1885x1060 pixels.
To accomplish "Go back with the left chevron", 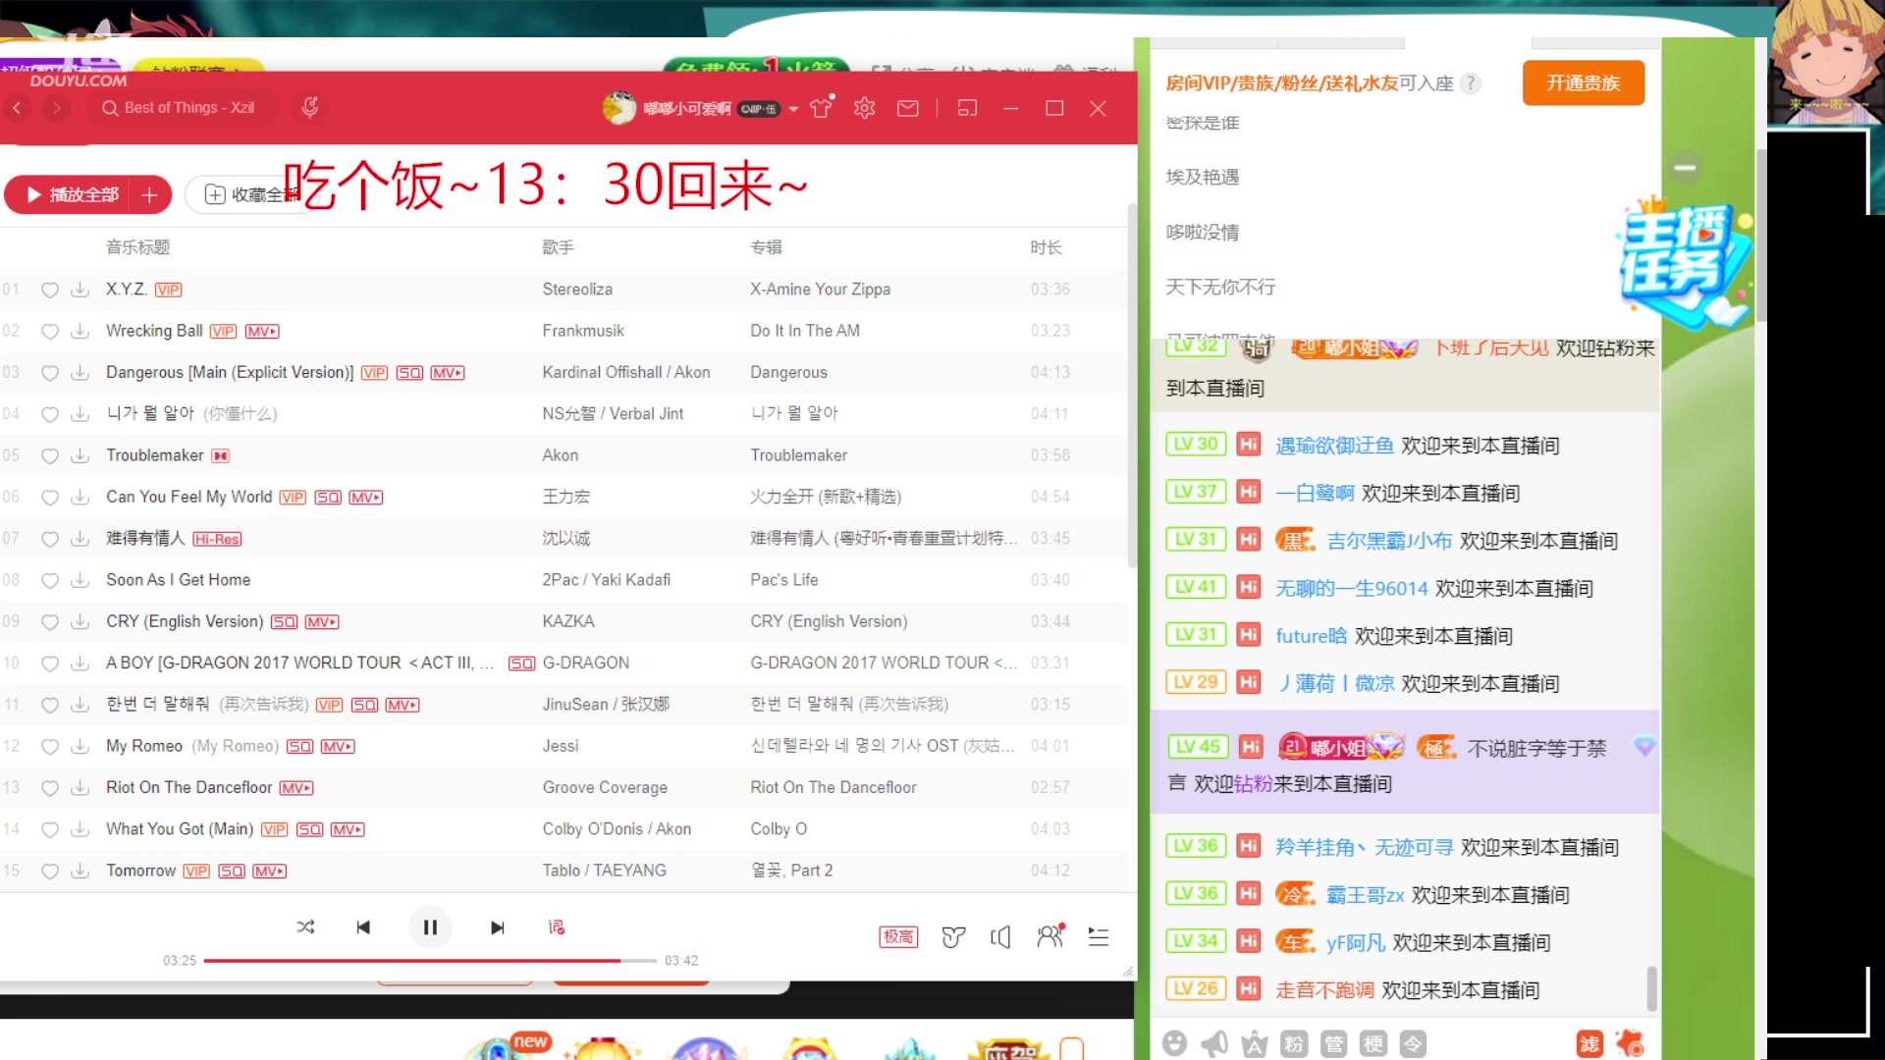I will [17, 108].
